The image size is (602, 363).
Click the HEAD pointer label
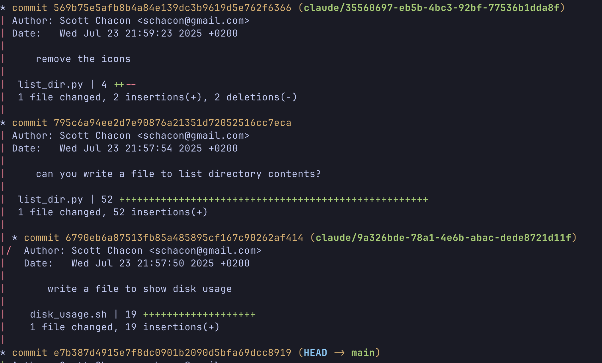315,353
